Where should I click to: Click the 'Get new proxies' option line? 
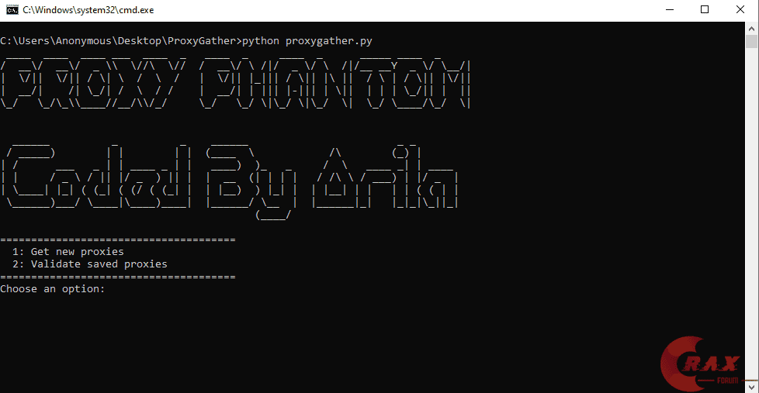(68, 251)
